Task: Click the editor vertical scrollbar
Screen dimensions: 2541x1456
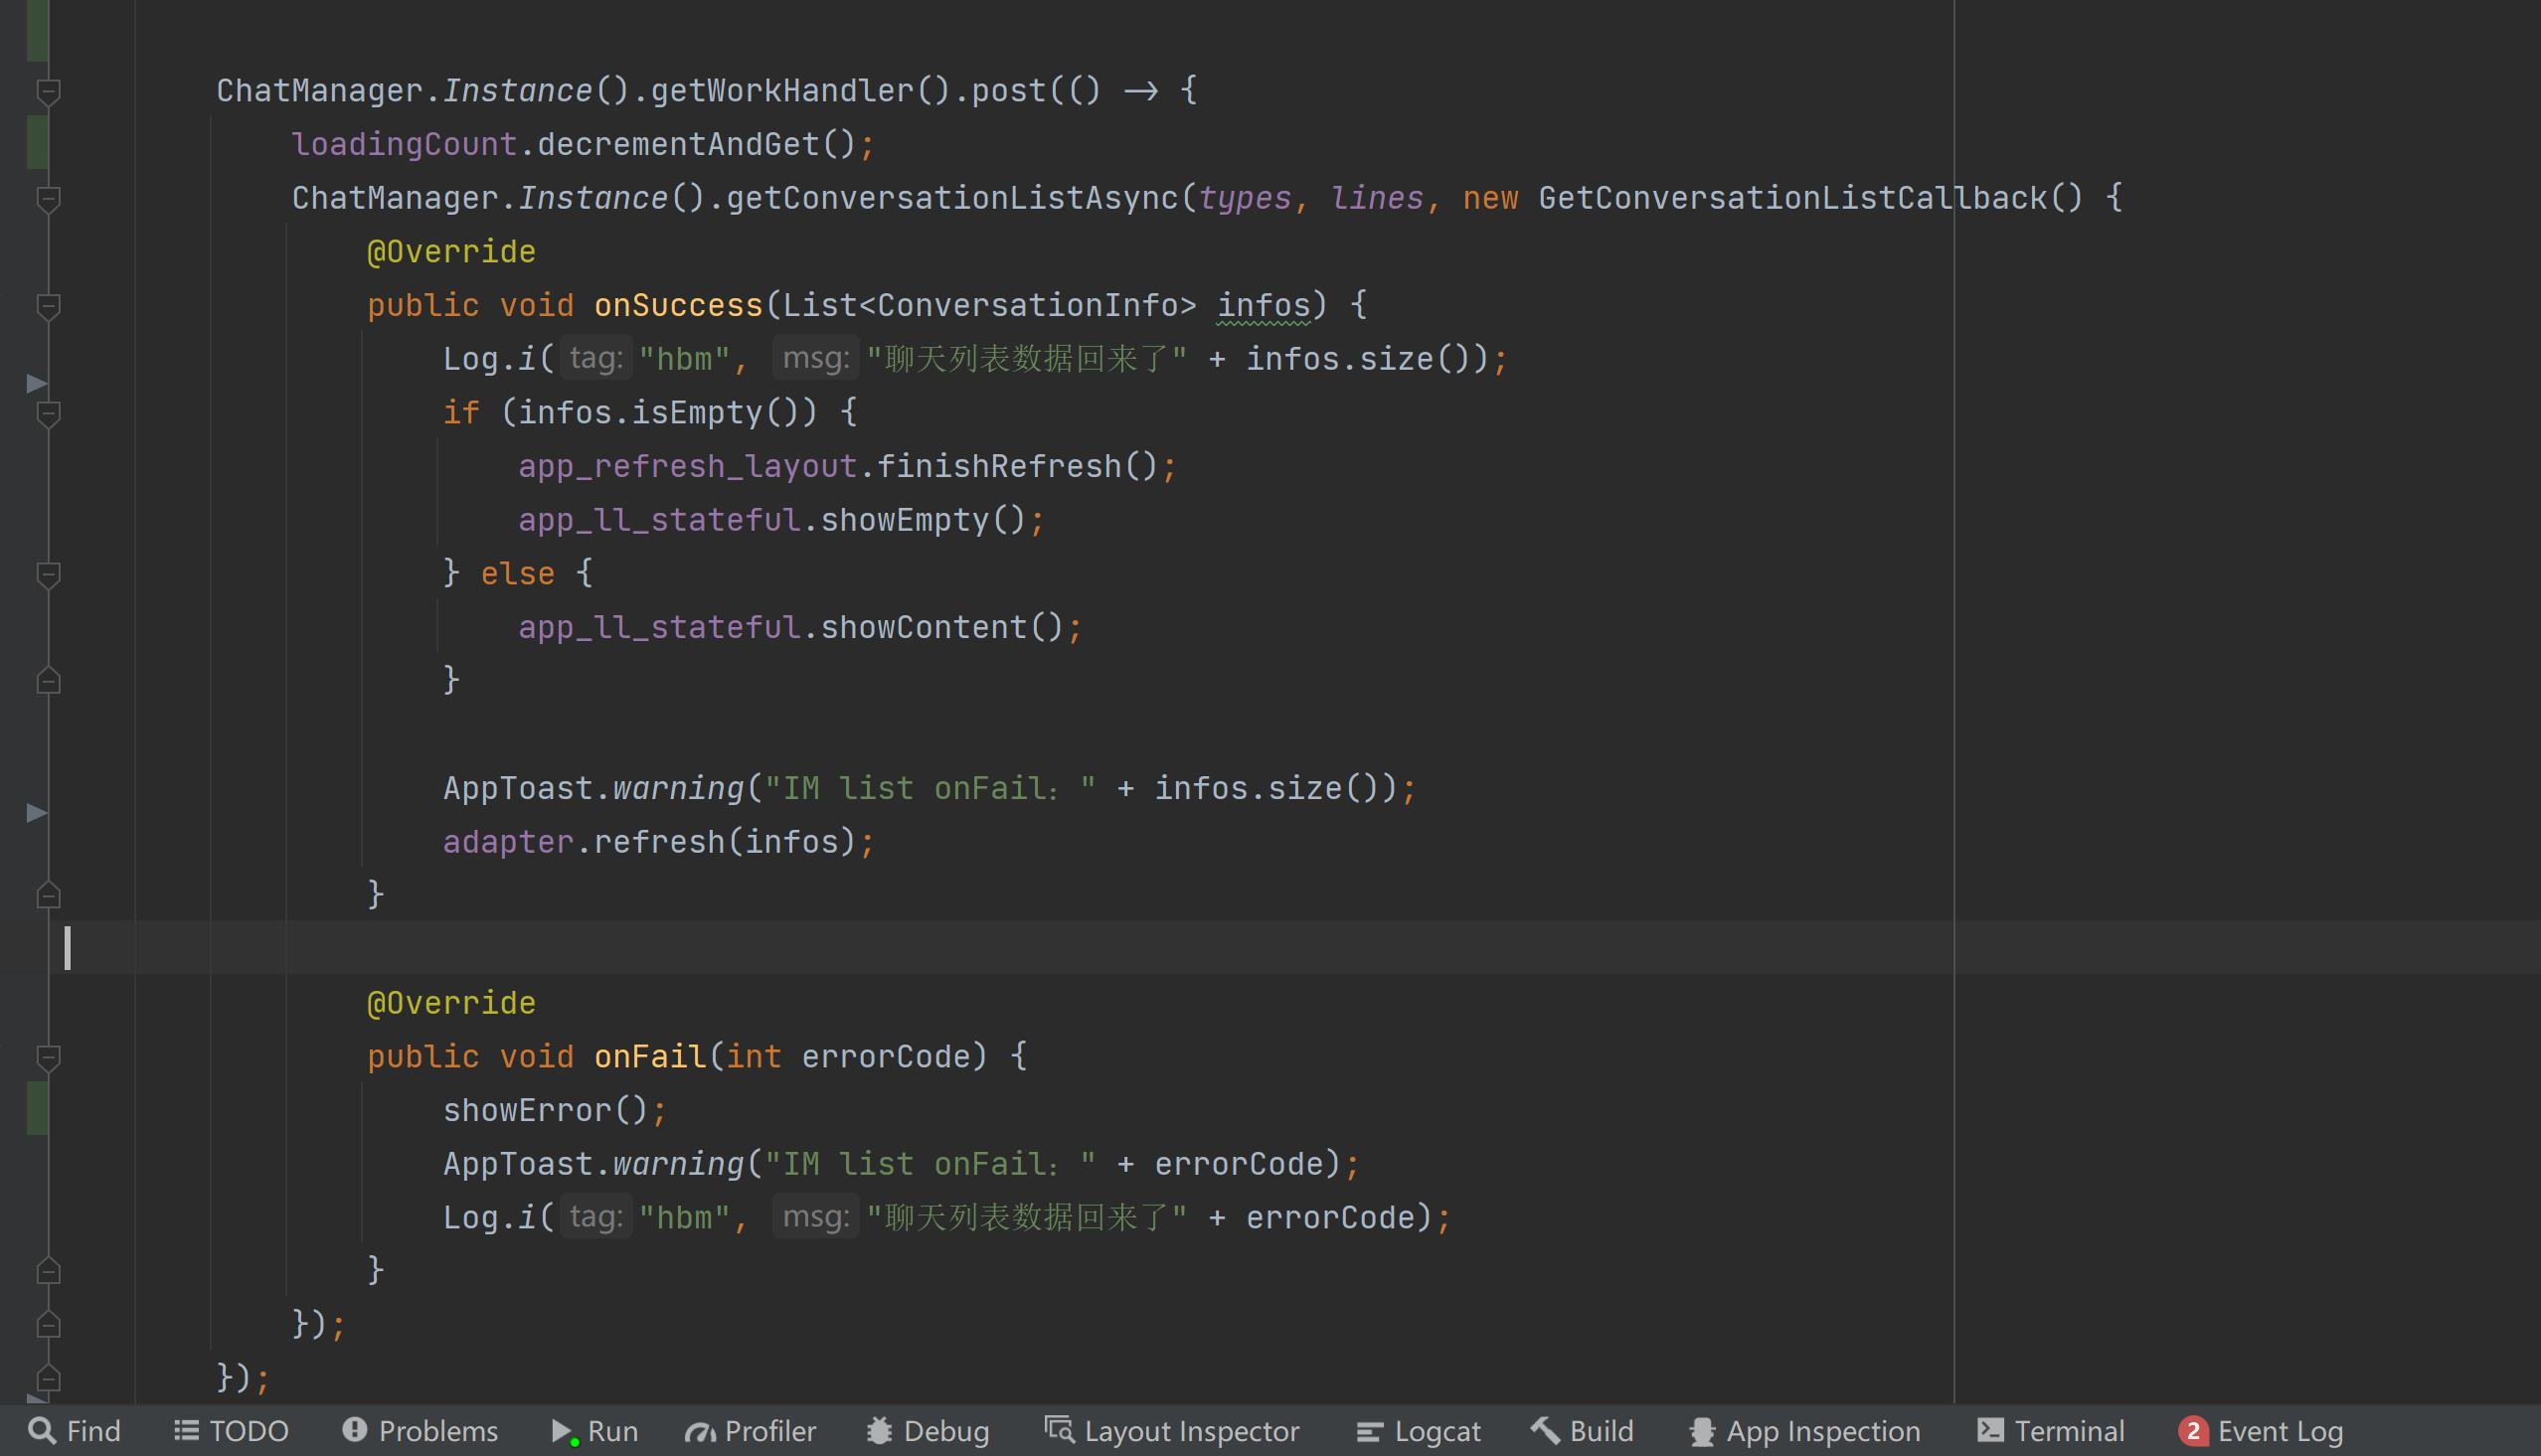Action: click(x=2533, y=700)
